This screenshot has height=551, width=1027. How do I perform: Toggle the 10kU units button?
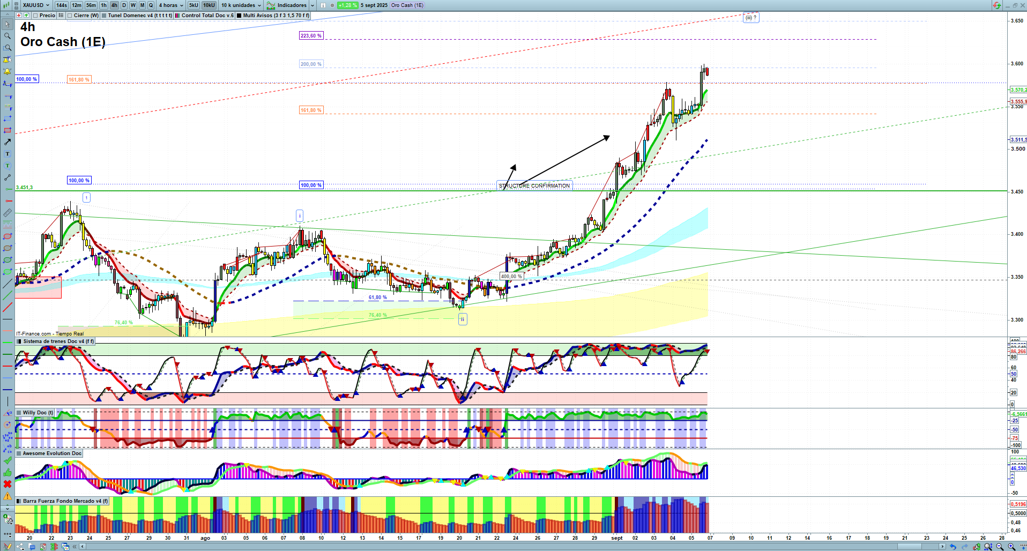click(209, 5)
